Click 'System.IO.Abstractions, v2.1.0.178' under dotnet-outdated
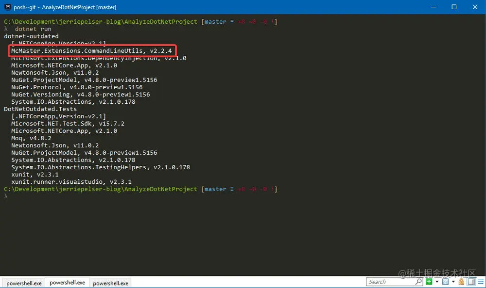This screenshot has width=486, height=288. point(73,102)
